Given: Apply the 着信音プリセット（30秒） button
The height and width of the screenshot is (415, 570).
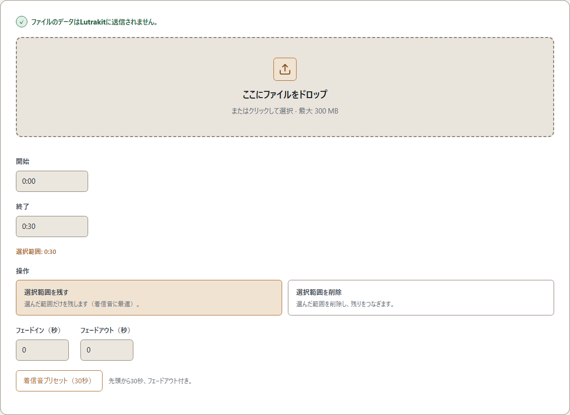Looking at the screenshot, I should 59,381.
